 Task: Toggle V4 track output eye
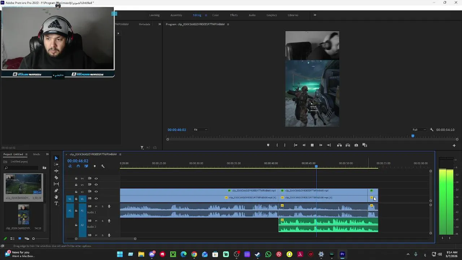pos(96,178)
